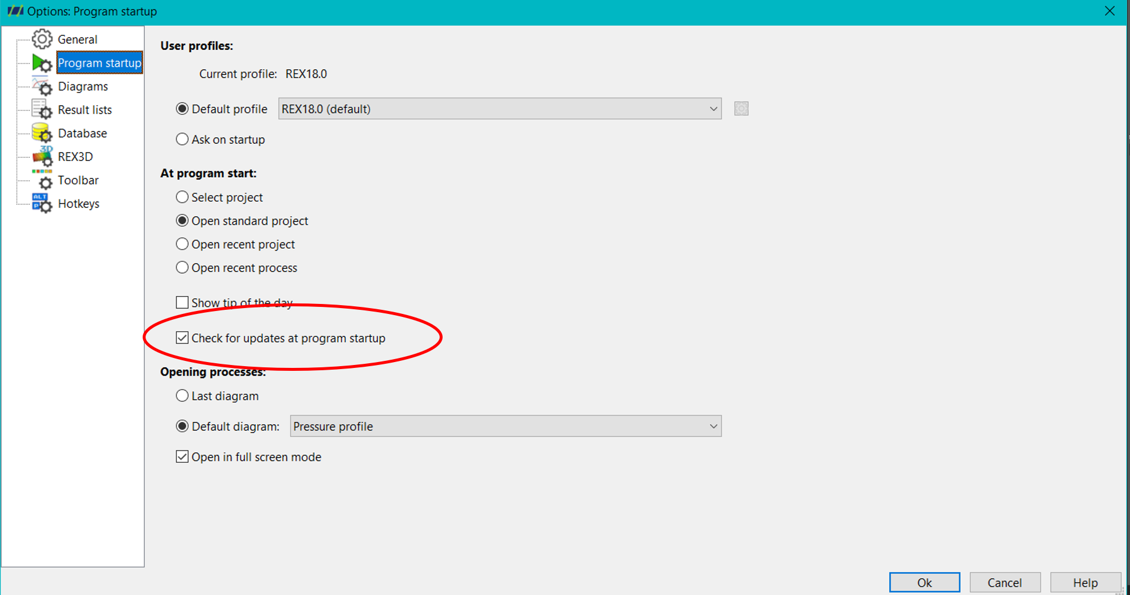The height and width of the screenshot is (595, 1130).
Task: Uncheck Check for updates at program startup
Action: coord(182,338)
